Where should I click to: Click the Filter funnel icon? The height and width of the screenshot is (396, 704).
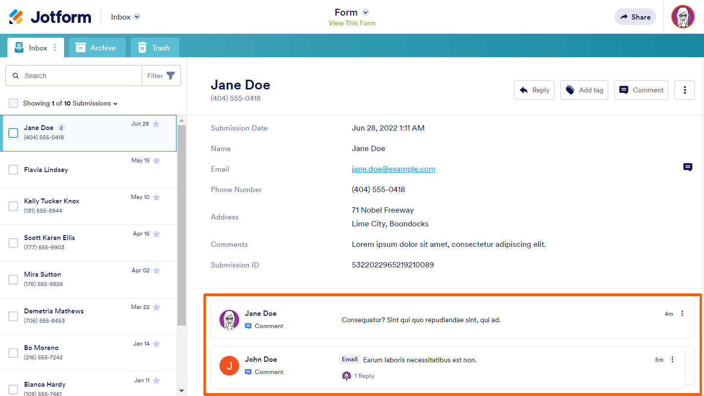171,76
